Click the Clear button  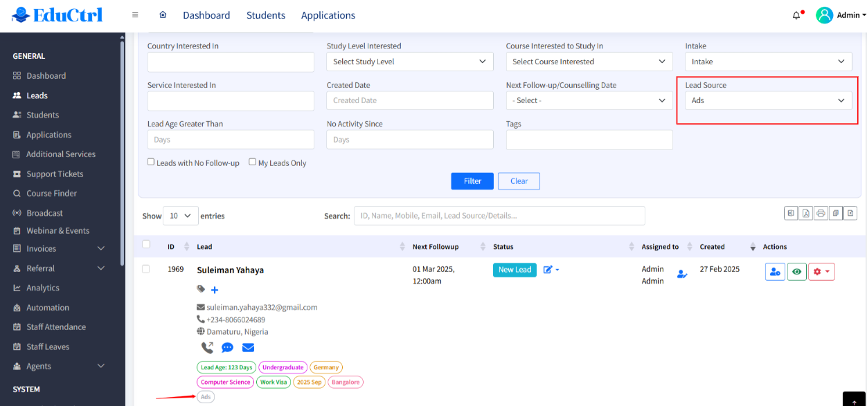coord(519,181)
